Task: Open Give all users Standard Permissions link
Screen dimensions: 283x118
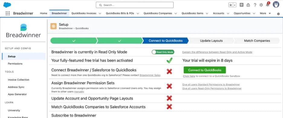Action: click(x=211, y=84)
